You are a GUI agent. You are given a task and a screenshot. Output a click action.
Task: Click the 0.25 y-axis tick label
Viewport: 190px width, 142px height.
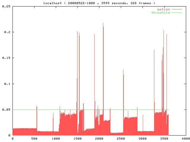[x=6, y=6]
